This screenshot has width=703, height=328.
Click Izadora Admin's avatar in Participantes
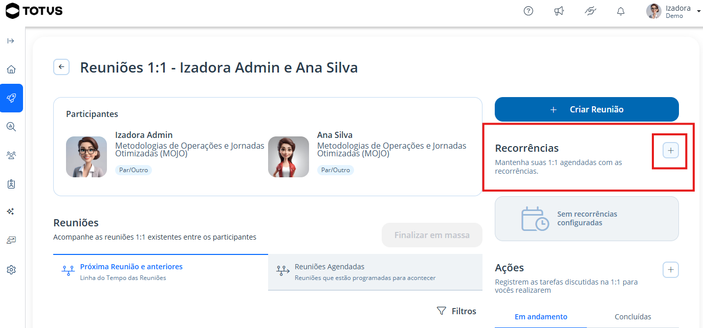(x=86, y=157)
